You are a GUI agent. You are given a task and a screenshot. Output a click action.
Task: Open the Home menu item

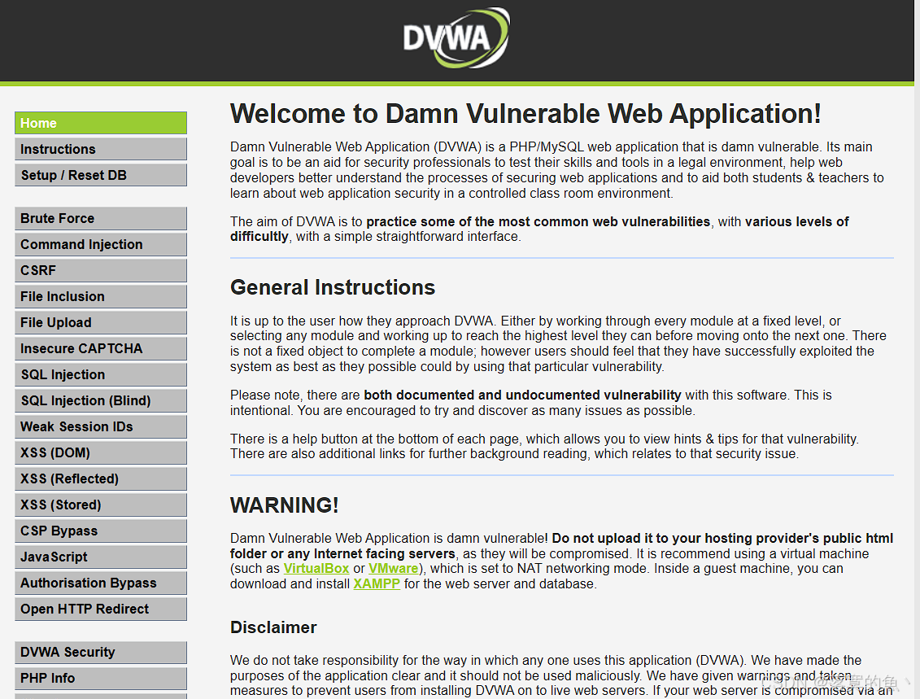coord(101,123)
